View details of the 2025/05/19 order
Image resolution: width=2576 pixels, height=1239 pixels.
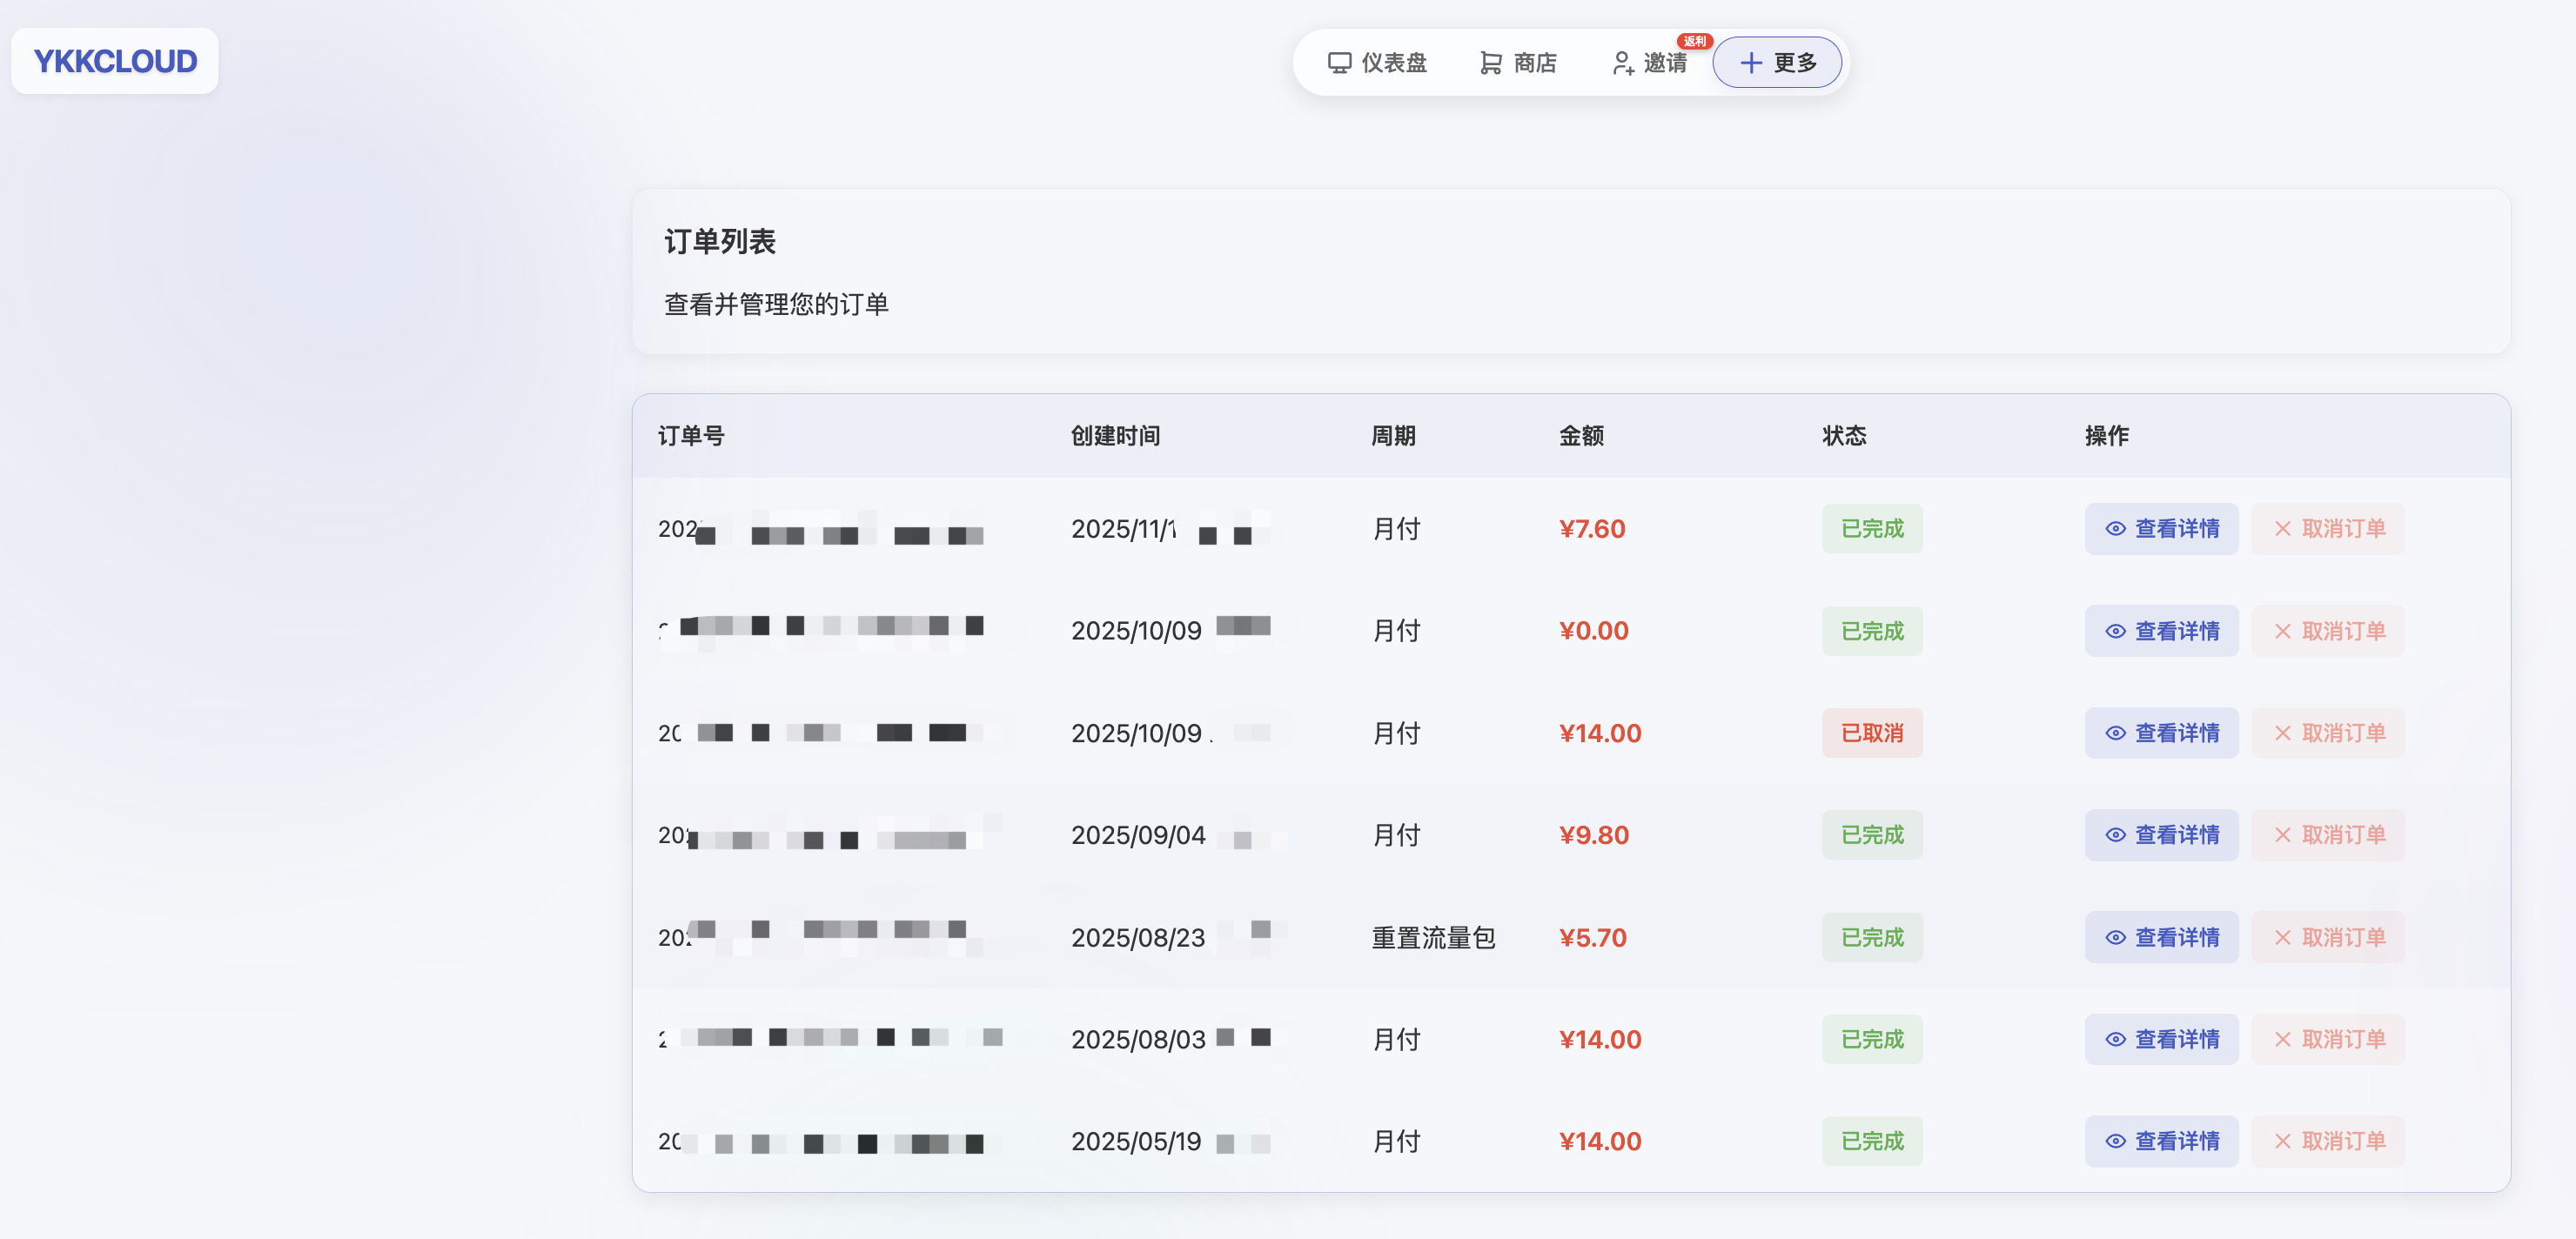[2161, 1141]
